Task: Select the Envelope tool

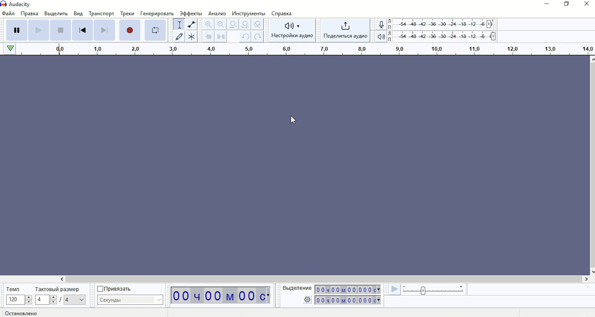Action: pos(191,25)
